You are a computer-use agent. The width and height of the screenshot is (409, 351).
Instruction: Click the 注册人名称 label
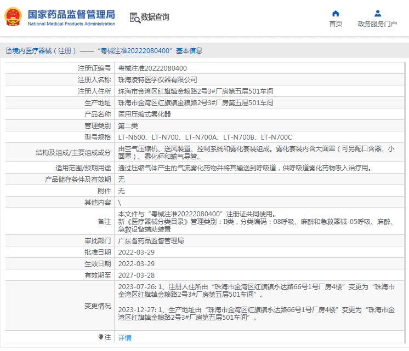[x=94, y=80]
